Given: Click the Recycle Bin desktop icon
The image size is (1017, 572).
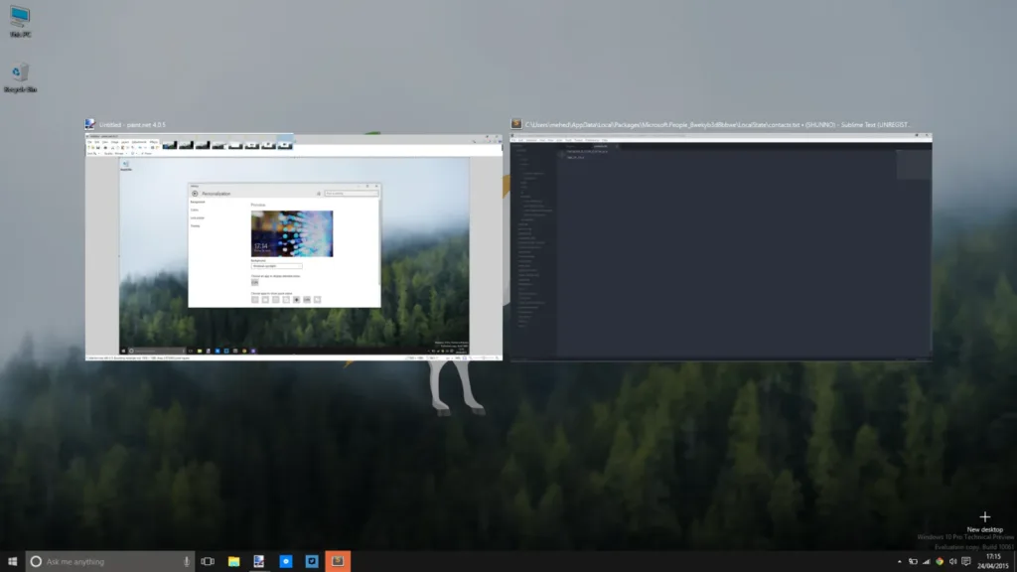Looking at the screenshot, I should [x=20, y=77].
